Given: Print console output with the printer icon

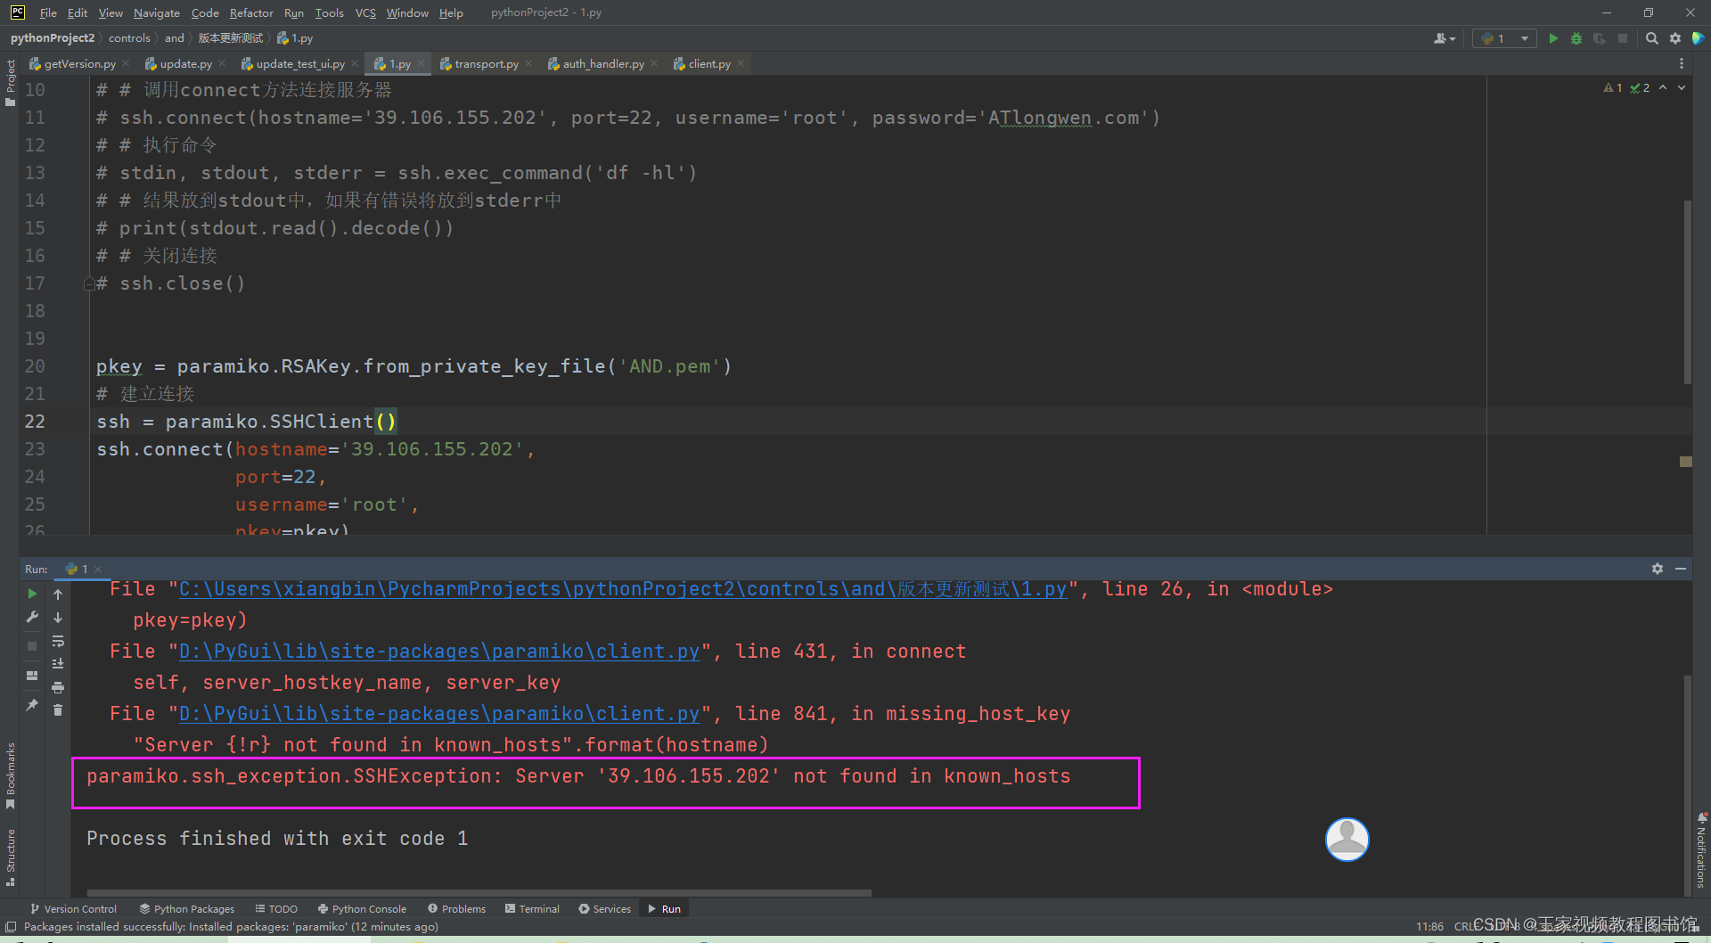Looking at the screenshot, I should pos(58,687).
